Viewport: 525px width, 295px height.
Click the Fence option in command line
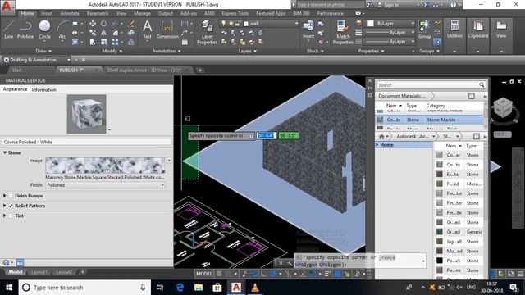click(388, 257)
